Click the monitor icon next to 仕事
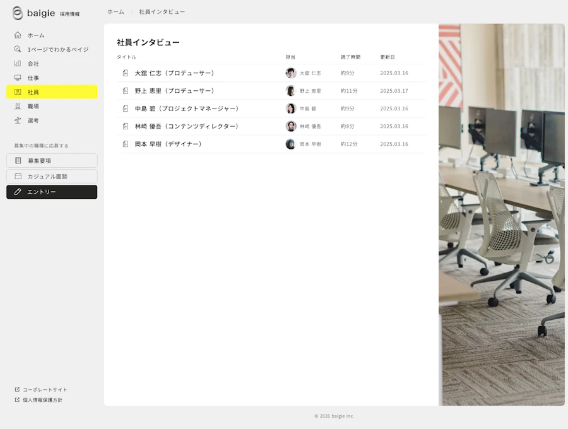This screenshot has width=568, height=429. click(x=18, y=78)
